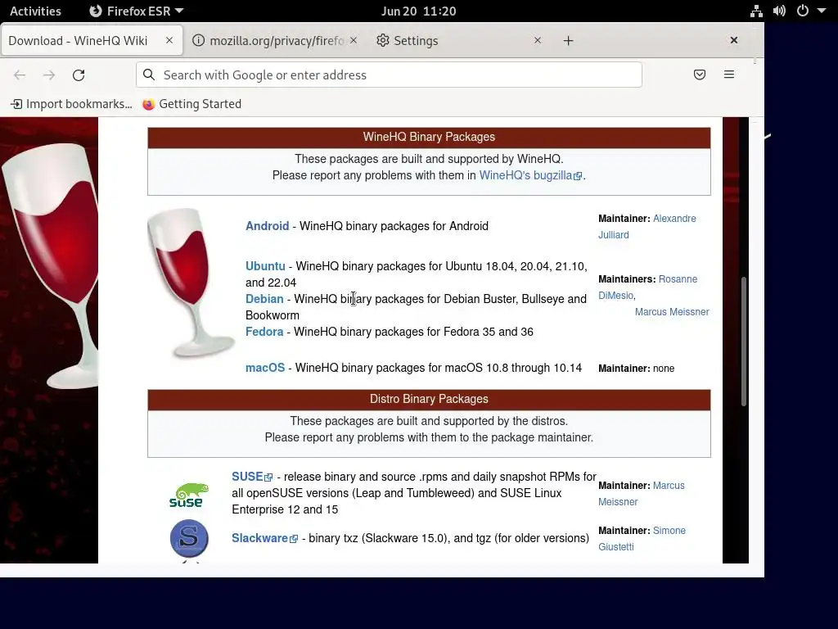Open the Pocket save icon
The height and width of the screenshot is (629, 838).
coord(700,75)
